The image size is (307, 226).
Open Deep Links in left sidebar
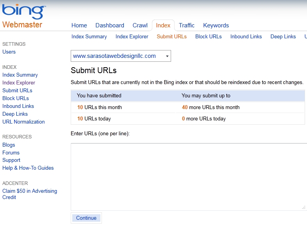pos(15,114)
